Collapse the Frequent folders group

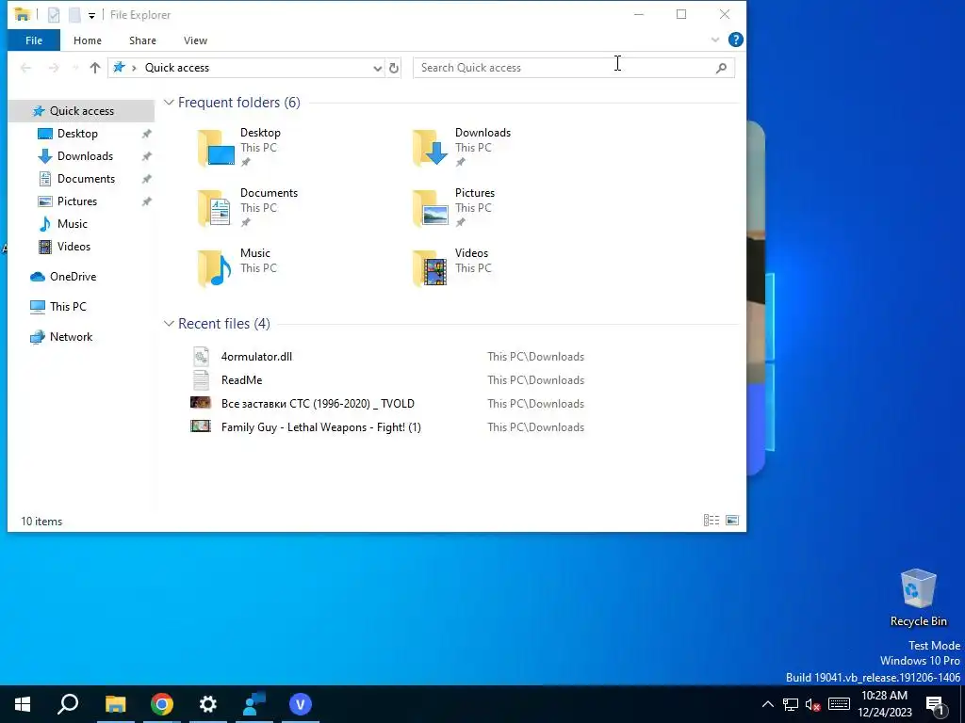click(169, 103)
